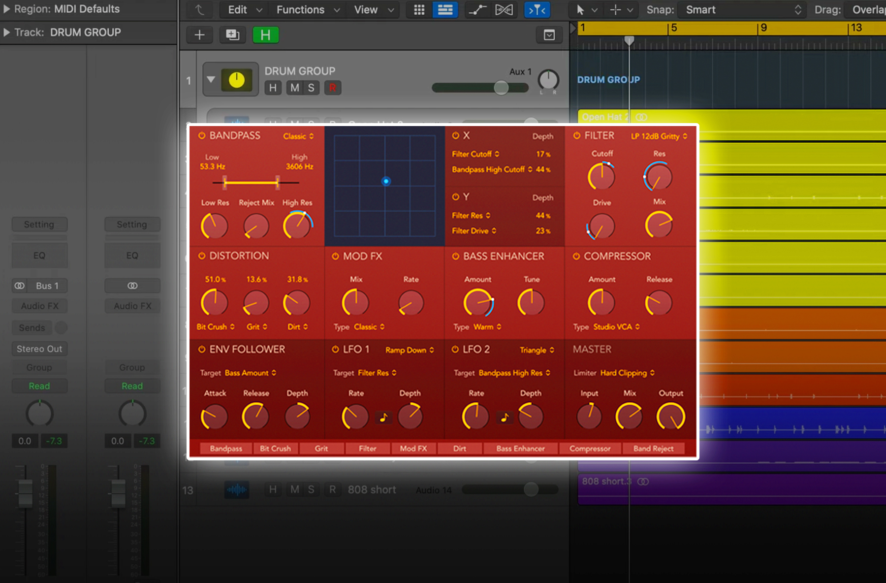Image resolution: width=886 pixels, height=583 pixels.
Task: Click the LFO 1 tempo sync note icon
Action: click(383, 418)
